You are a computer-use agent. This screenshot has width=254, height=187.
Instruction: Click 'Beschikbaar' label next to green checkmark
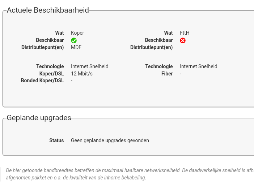50,40
